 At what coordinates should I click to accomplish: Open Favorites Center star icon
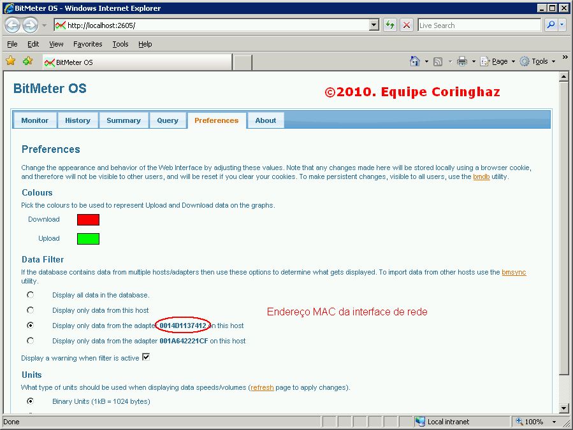(x=11, y=61)
